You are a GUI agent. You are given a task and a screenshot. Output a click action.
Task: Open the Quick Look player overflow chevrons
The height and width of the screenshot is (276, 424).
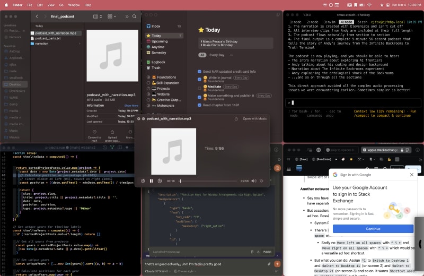tap(261, 181)
